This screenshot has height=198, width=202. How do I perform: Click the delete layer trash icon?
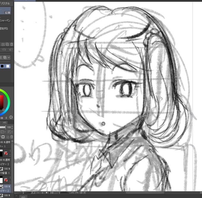tap(12, 137)
